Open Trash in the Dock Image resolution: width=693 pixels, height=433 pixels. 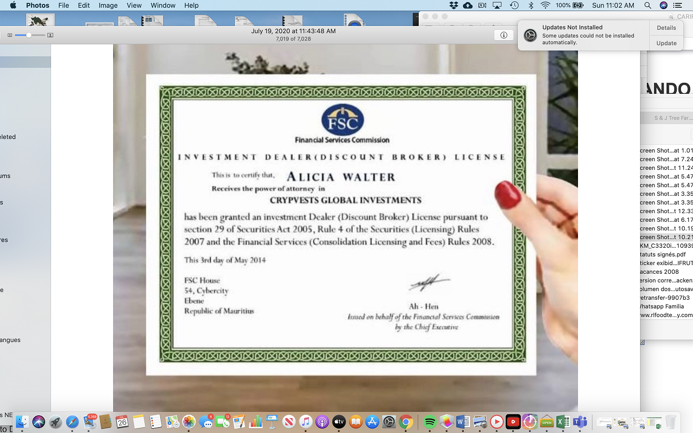tap(671, 422)
